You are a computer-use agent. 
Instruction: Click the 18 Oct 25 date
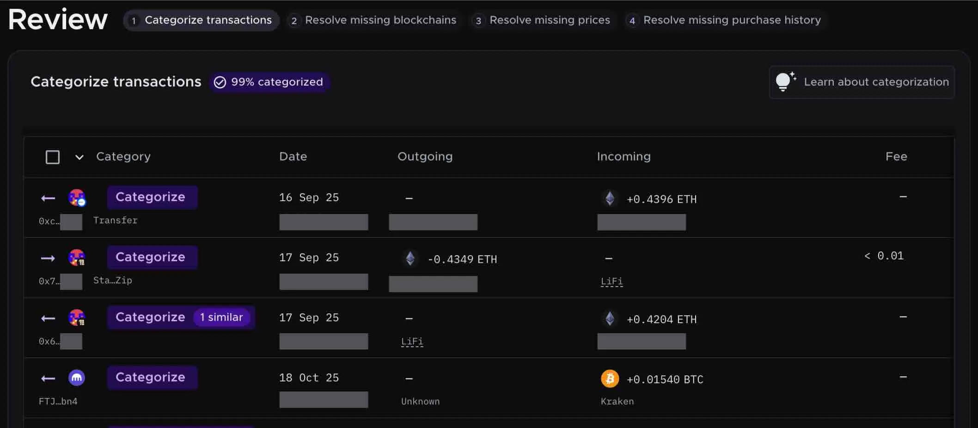coord(309,378)
